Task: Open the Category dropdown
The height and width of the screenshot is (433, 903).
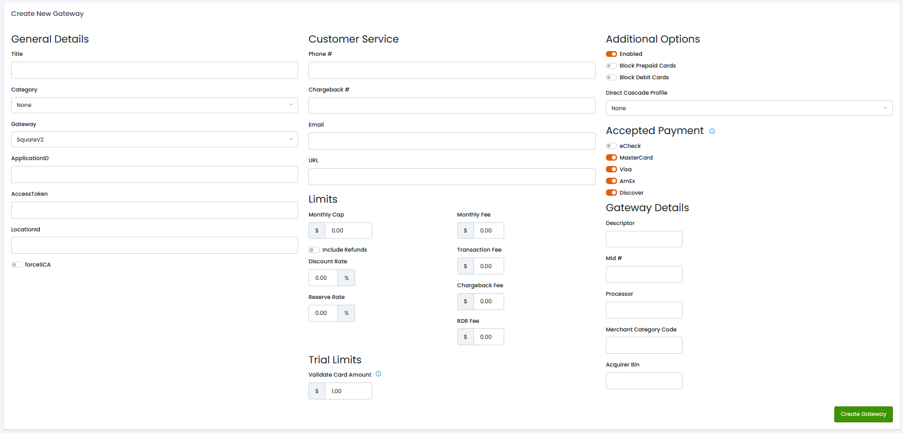Action: point(154,105)
